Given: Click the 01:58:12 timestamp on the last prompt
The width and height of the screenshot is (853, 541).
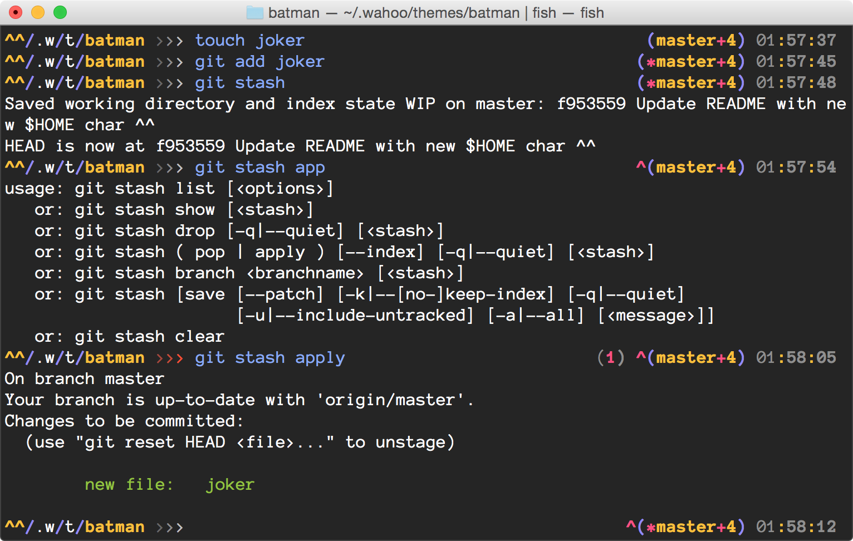Looking at the screenshot, I should 796,527.
